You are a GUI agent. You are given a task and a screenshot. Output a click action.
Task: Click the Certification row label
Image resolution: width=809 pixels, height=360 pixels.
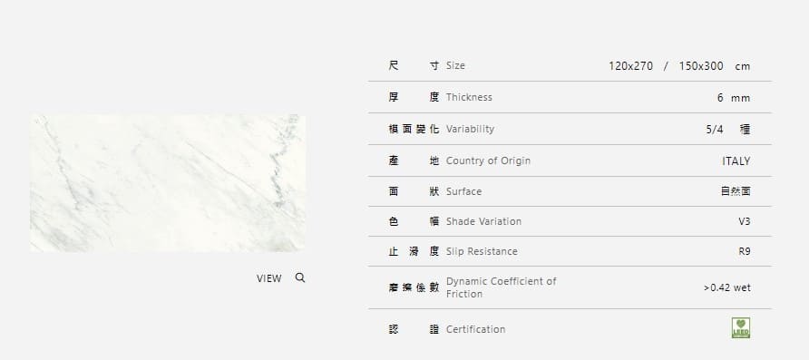point(476,329)
